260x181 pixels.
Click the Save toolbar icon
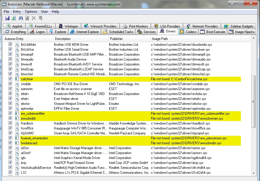point(7,18)
